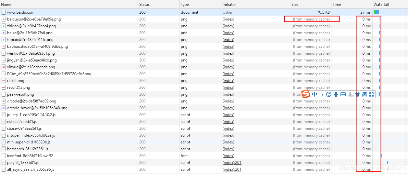Click the waterfall bar for www.baidu.com
Image resolution: width=408 pixels, height=174 pixels.
coord(376,12)
